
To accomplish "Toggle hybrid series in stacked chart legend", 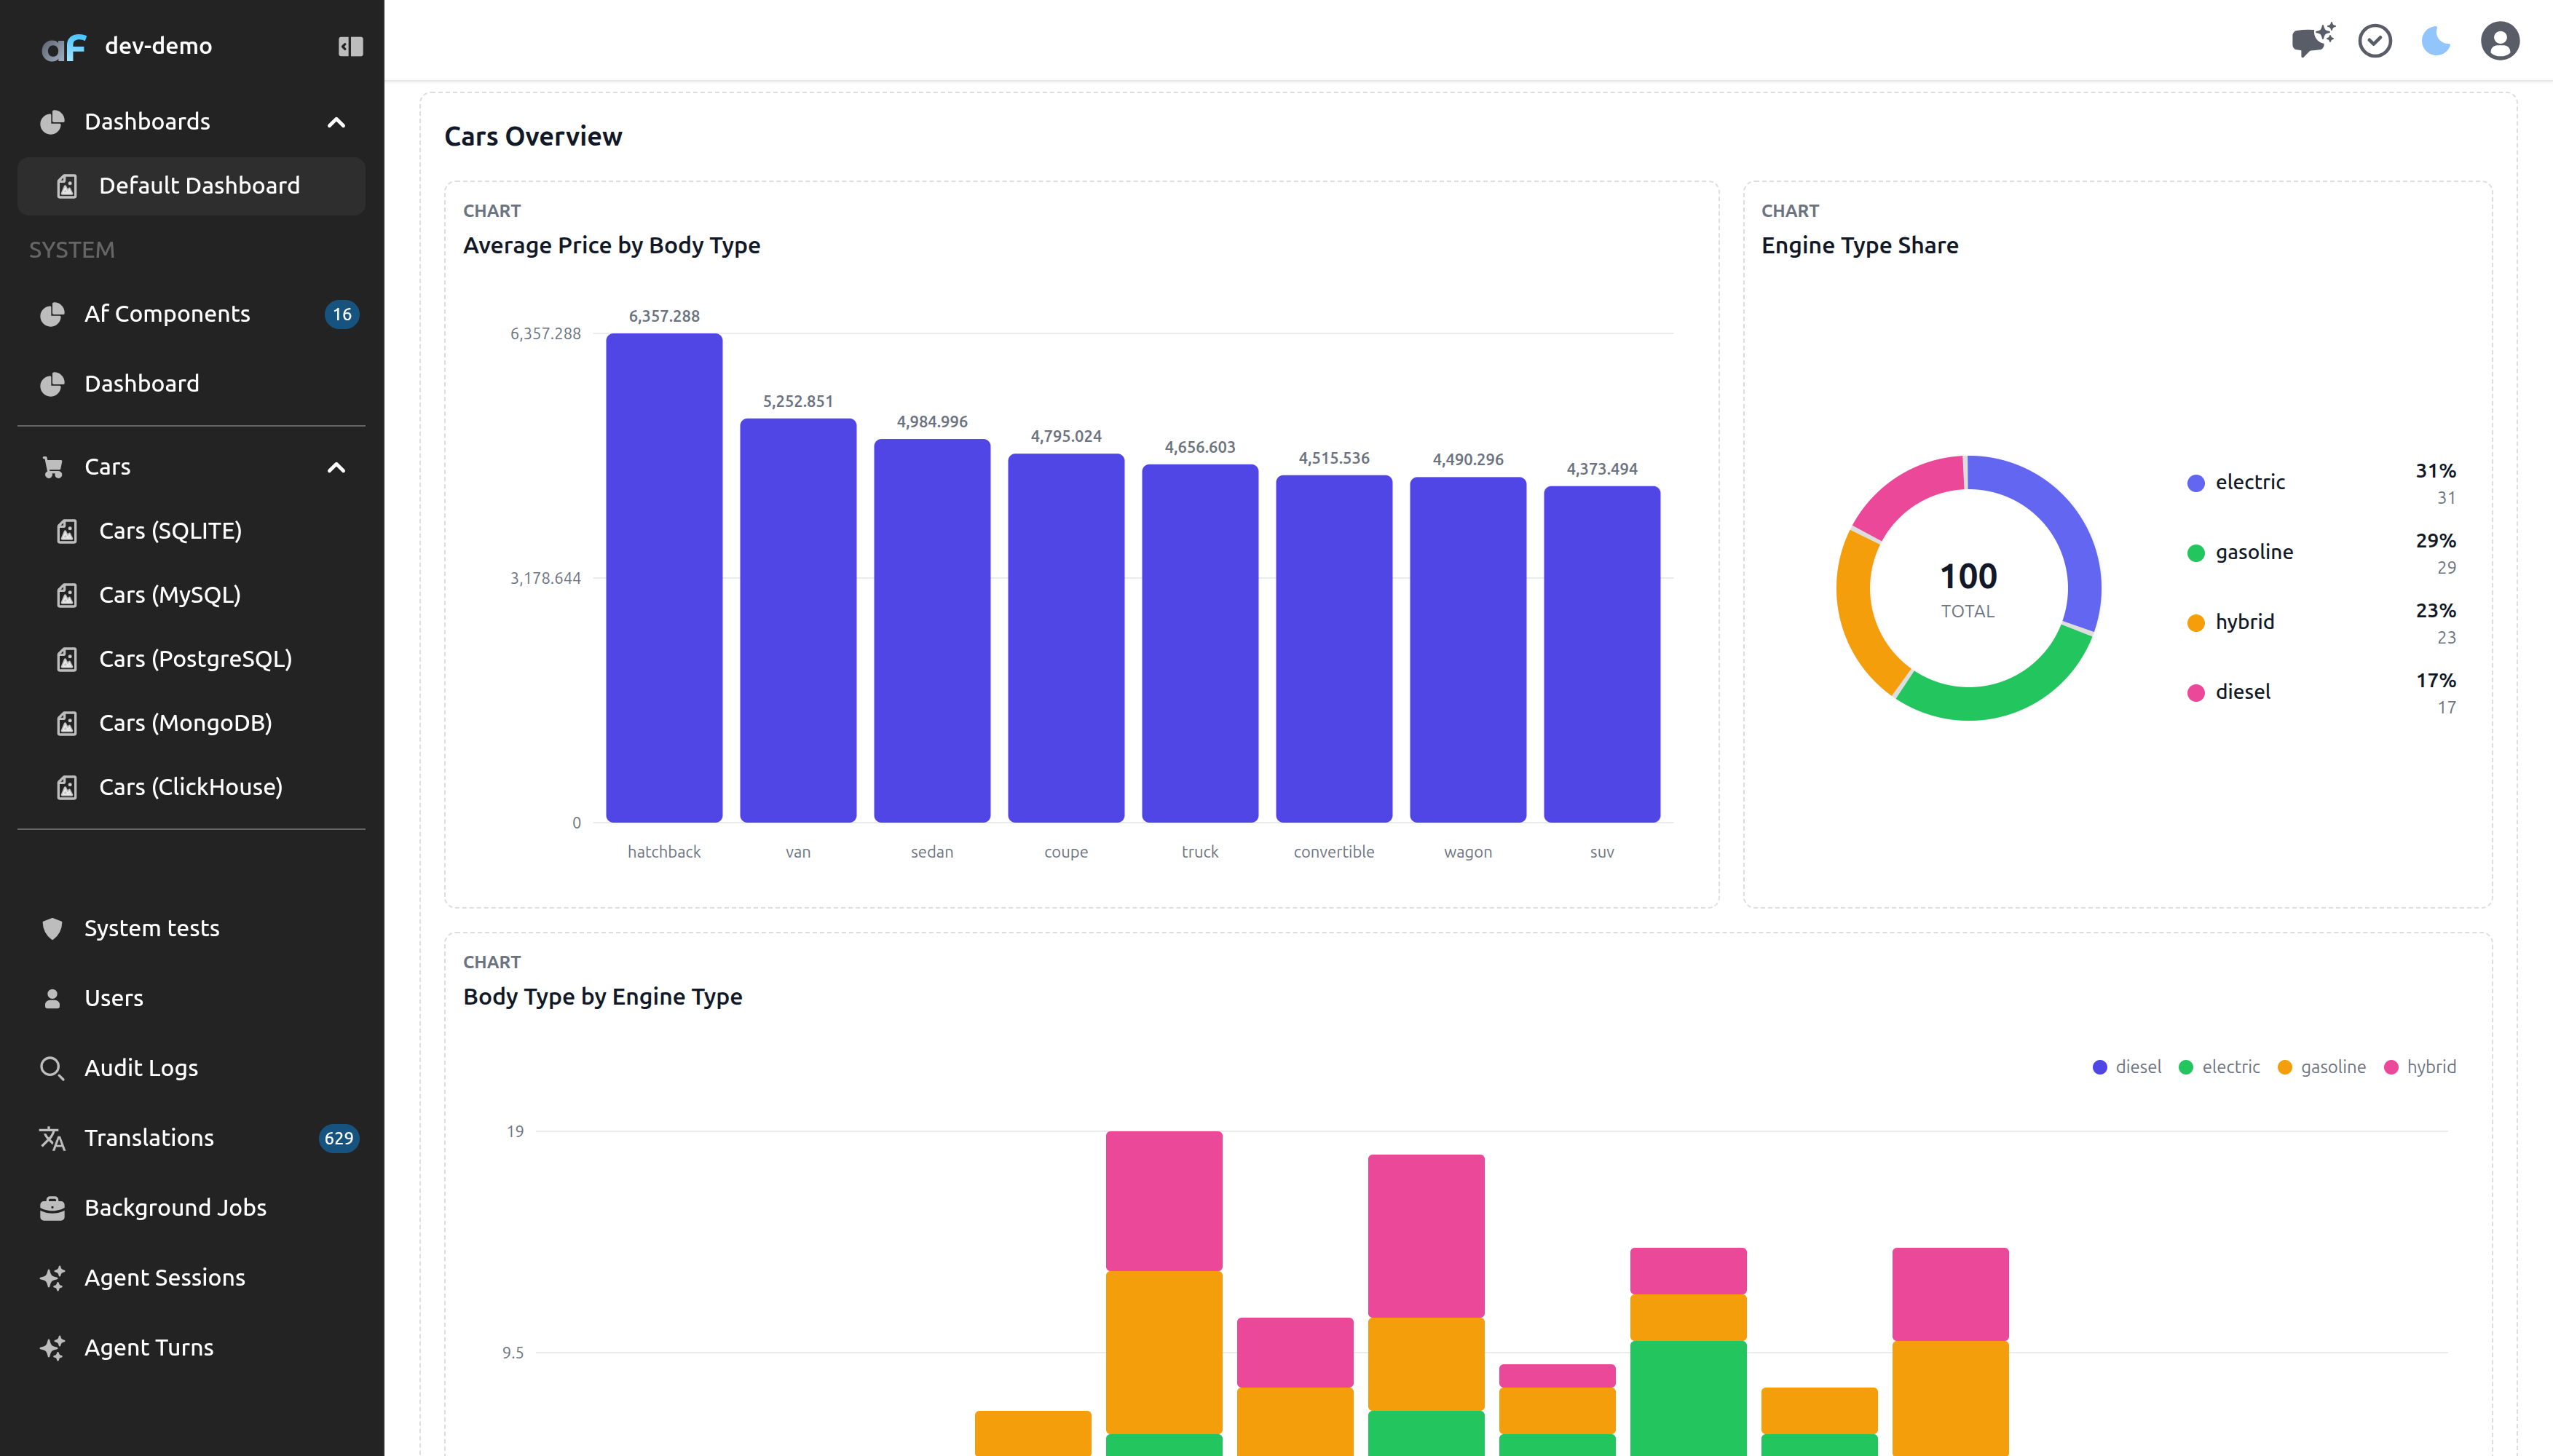I will pos(2420,1067).
